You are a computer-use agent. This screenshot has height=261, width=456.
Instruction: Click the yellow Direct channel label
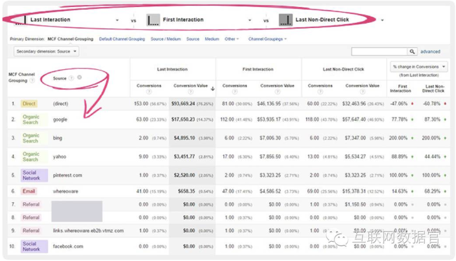pyautogui.click(x=29, y=104)
